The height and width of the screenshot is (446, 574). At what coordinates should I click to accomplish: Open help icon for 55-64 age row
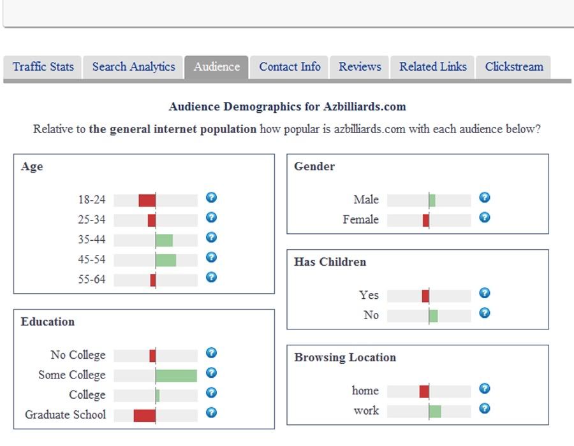[211, 277]
